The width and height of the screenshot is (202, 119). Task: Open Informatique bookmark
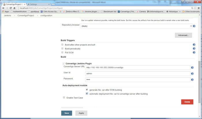[156, 12]
